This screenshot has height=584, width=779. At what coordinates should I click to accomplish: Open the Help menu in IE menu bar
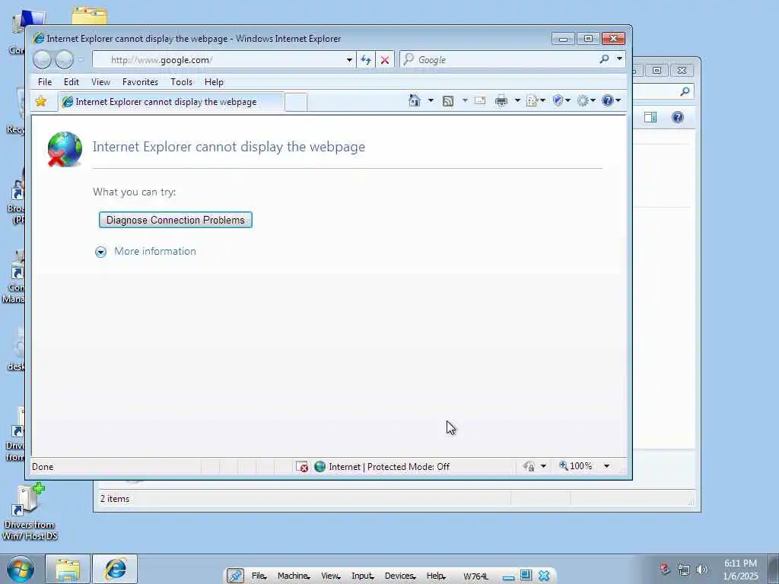(214, 82)
